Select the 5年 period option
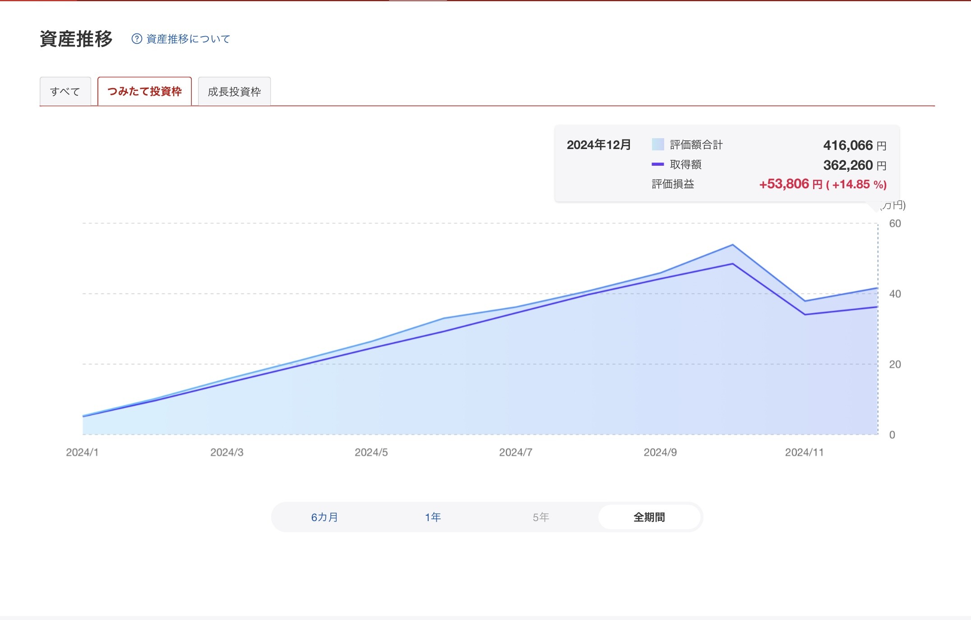 pyautogui.click(x=541, y=517)
